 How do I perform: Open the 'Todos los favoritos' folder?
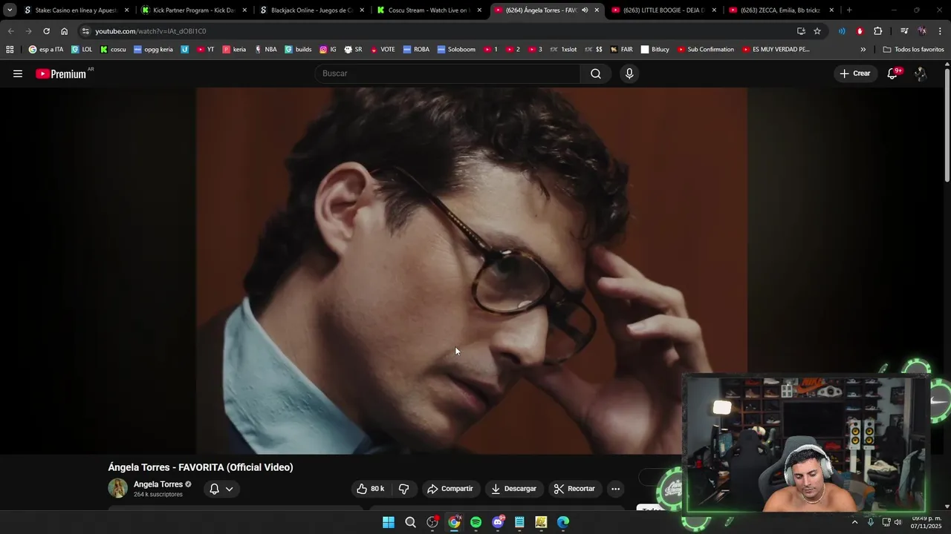(x=913, y=50)
